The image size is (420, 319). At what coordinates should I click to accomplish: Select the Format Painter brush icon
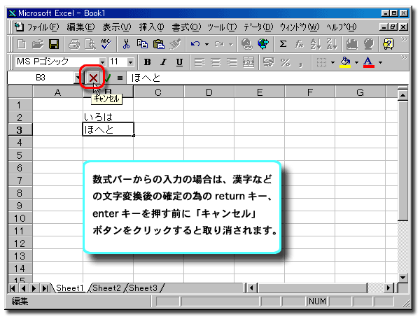click(175, 44)
